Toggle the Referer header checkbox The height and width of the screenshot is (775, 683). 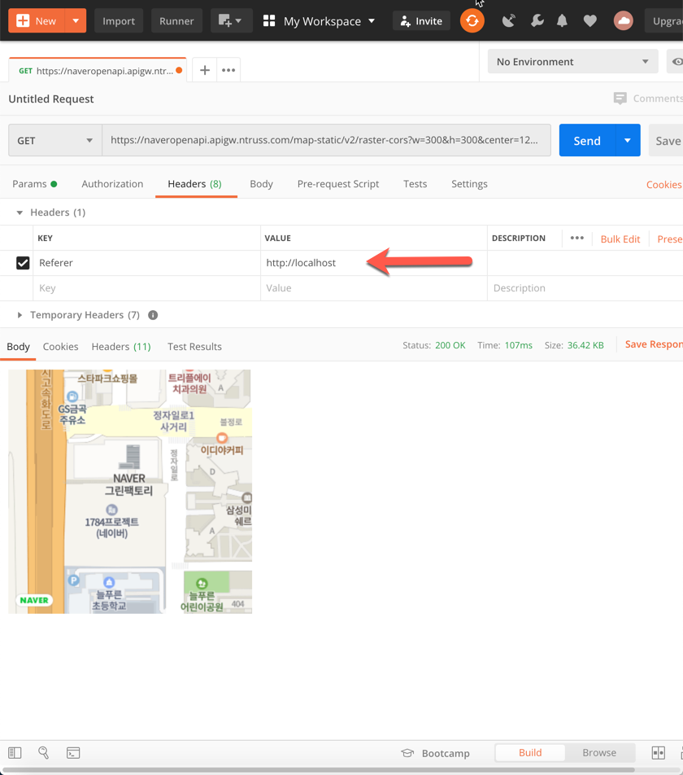pos(23,263)
